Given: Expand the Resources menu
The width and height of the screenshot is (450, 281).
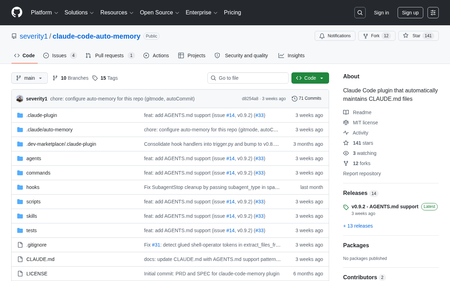Looking at the screenshot, I should tap(117, 13).
